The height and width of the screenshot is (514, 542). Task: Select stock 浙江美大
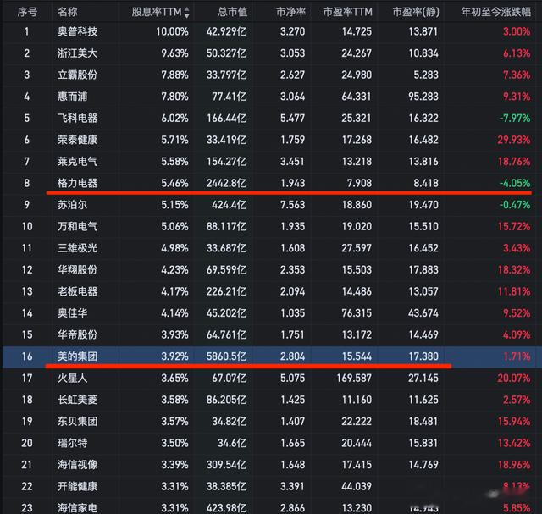(77, 53)
